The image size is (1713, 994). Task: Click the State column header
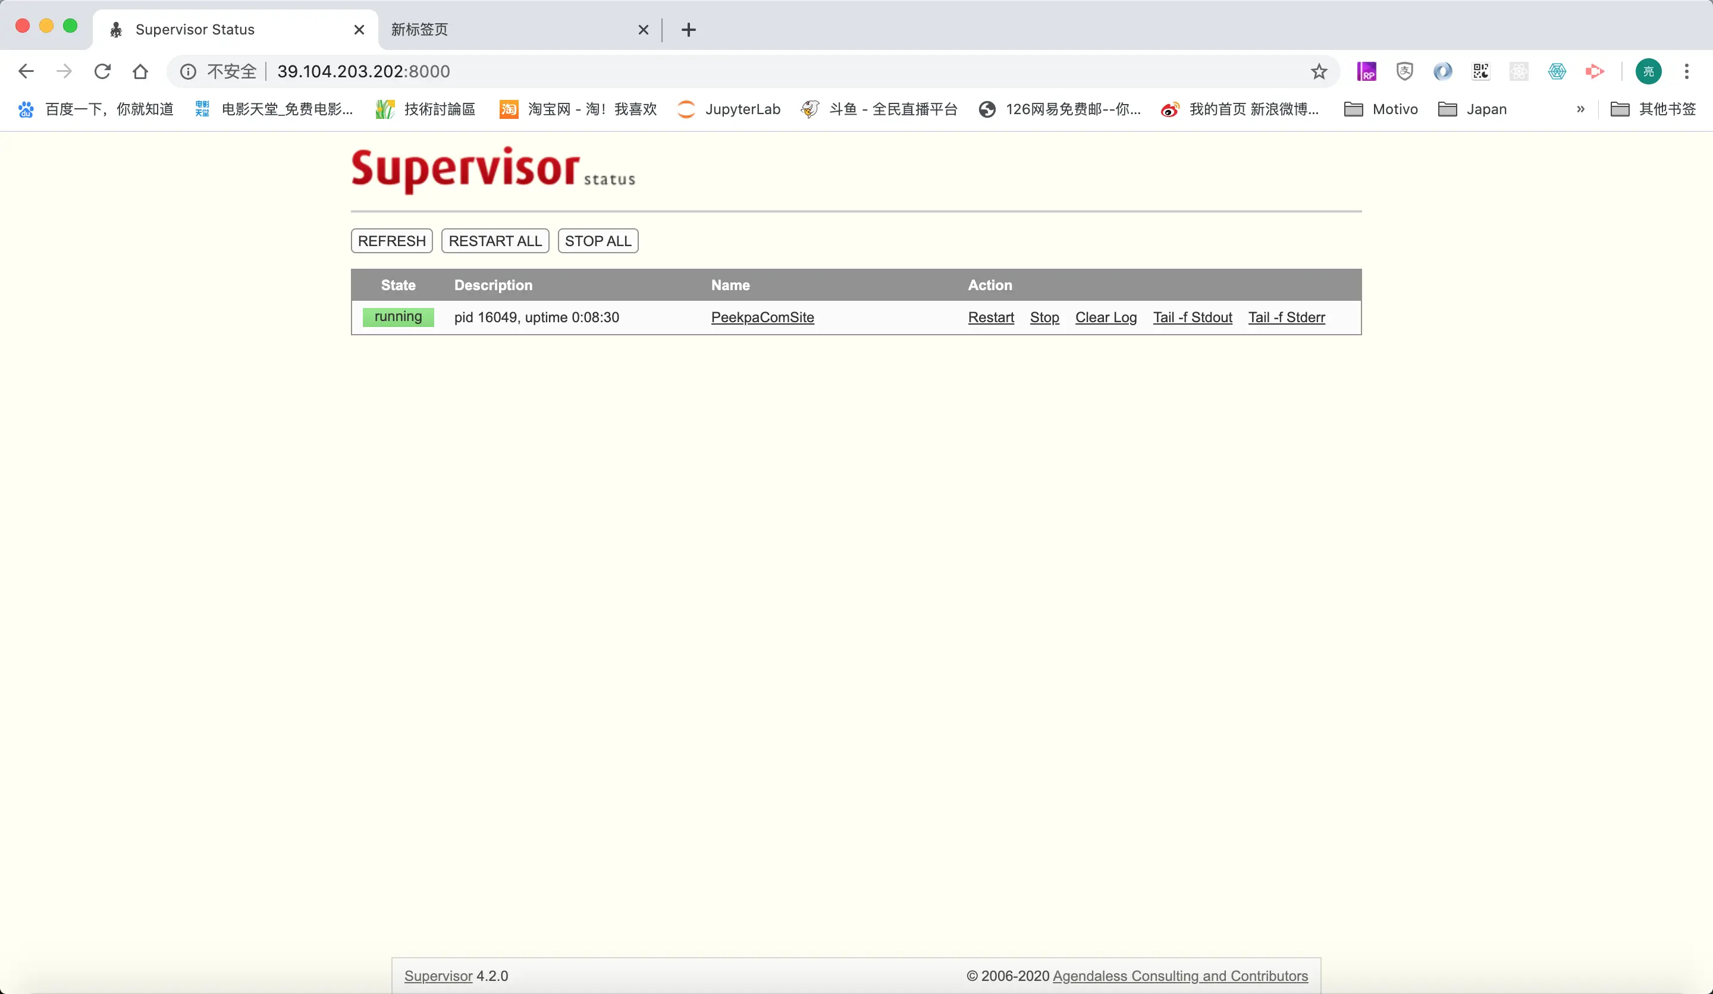point(399,285)
